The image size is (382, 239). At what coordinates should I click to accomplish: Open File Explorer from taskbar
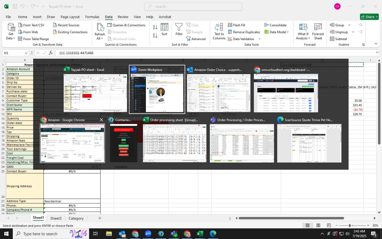pyautogui.click(x=109, y=234)
